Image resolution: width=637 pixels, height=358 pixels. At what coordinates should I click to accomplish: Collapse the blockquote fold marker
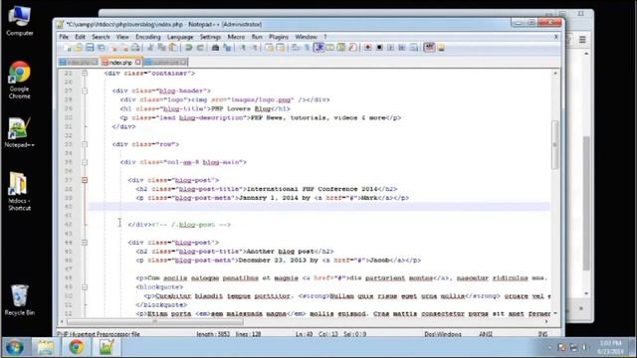pyautogui.click(x=85, y=287)
